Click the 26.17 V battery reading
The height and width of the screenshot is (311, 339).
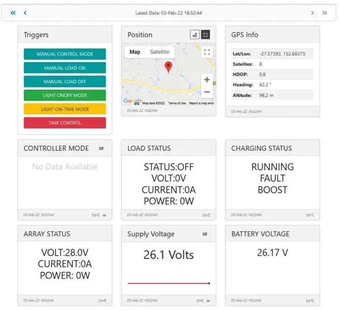(x=272, y=252)
